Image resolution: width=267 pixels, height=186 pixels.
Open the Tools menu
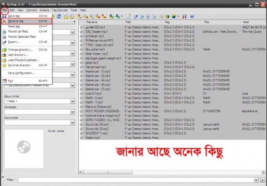pos(74,10)
